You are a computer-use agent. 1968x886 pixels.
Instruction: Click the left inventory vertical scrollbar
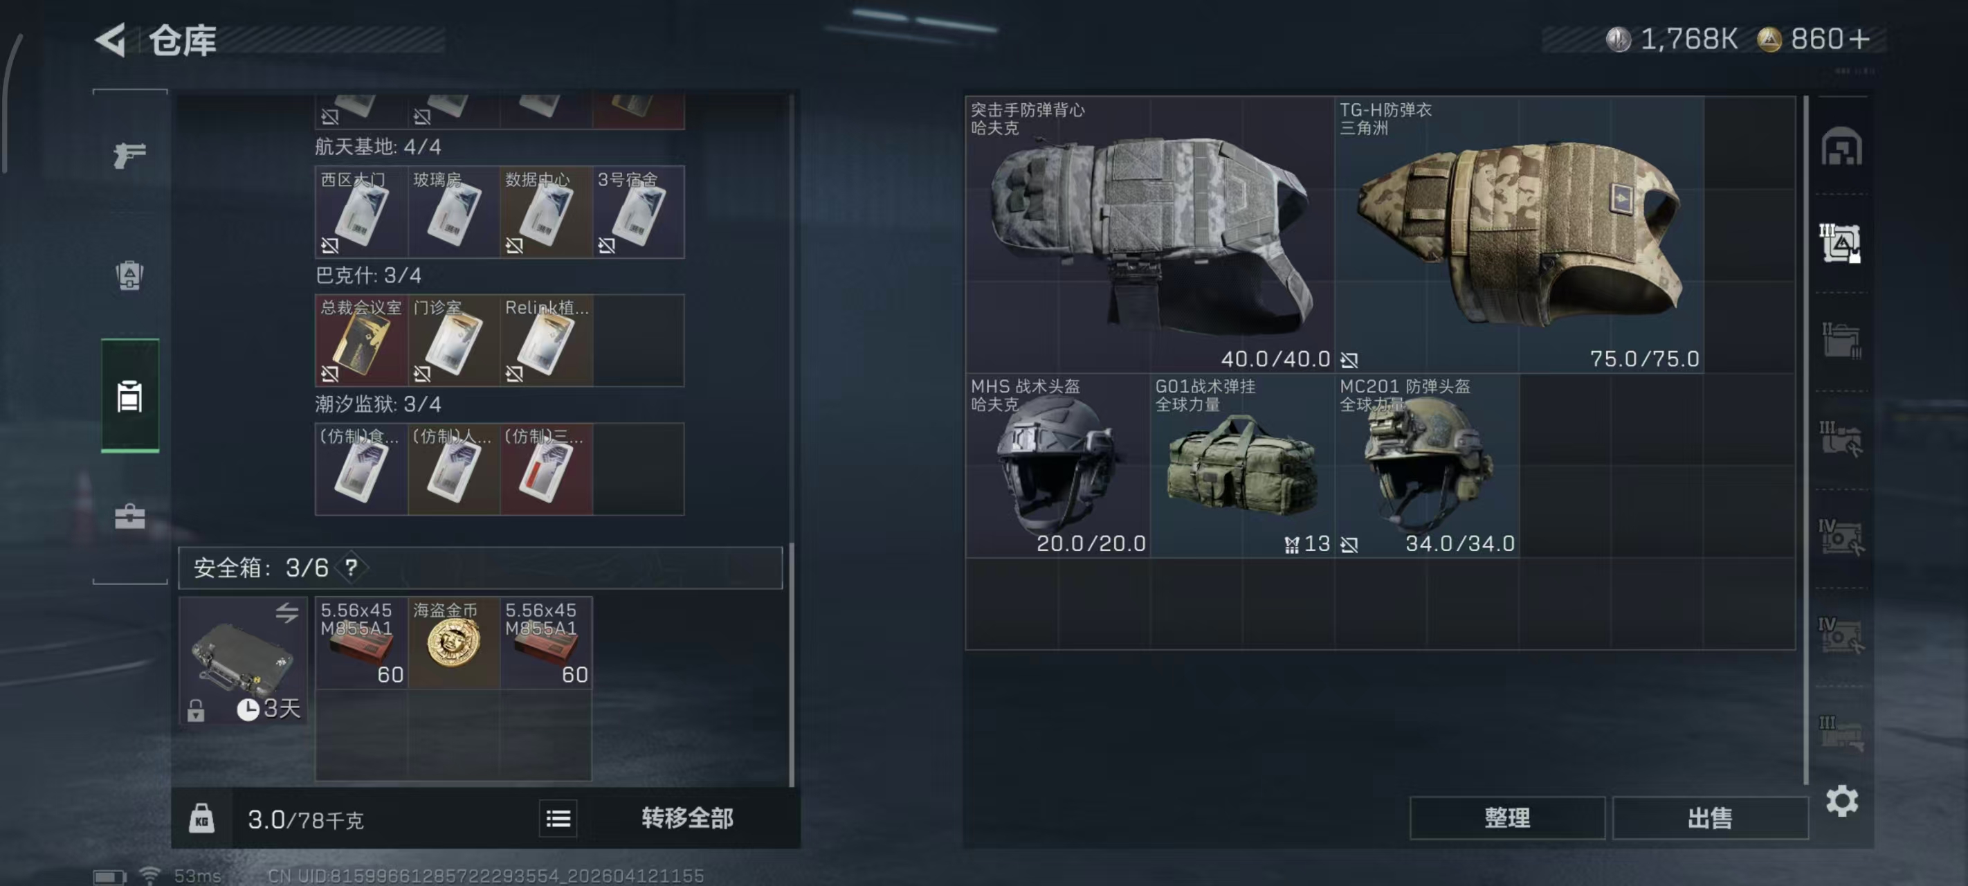792,440
